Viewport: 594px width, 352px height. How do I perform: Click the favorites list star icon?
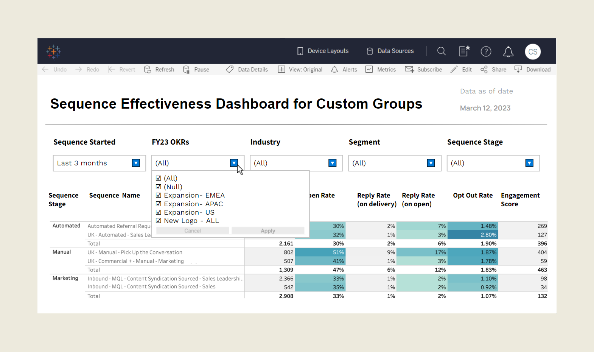[x=464, y=51]
